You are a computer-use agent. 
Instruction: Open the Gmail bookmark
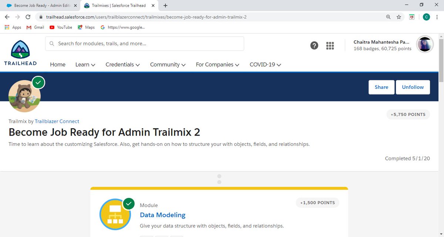pos(35,27)
